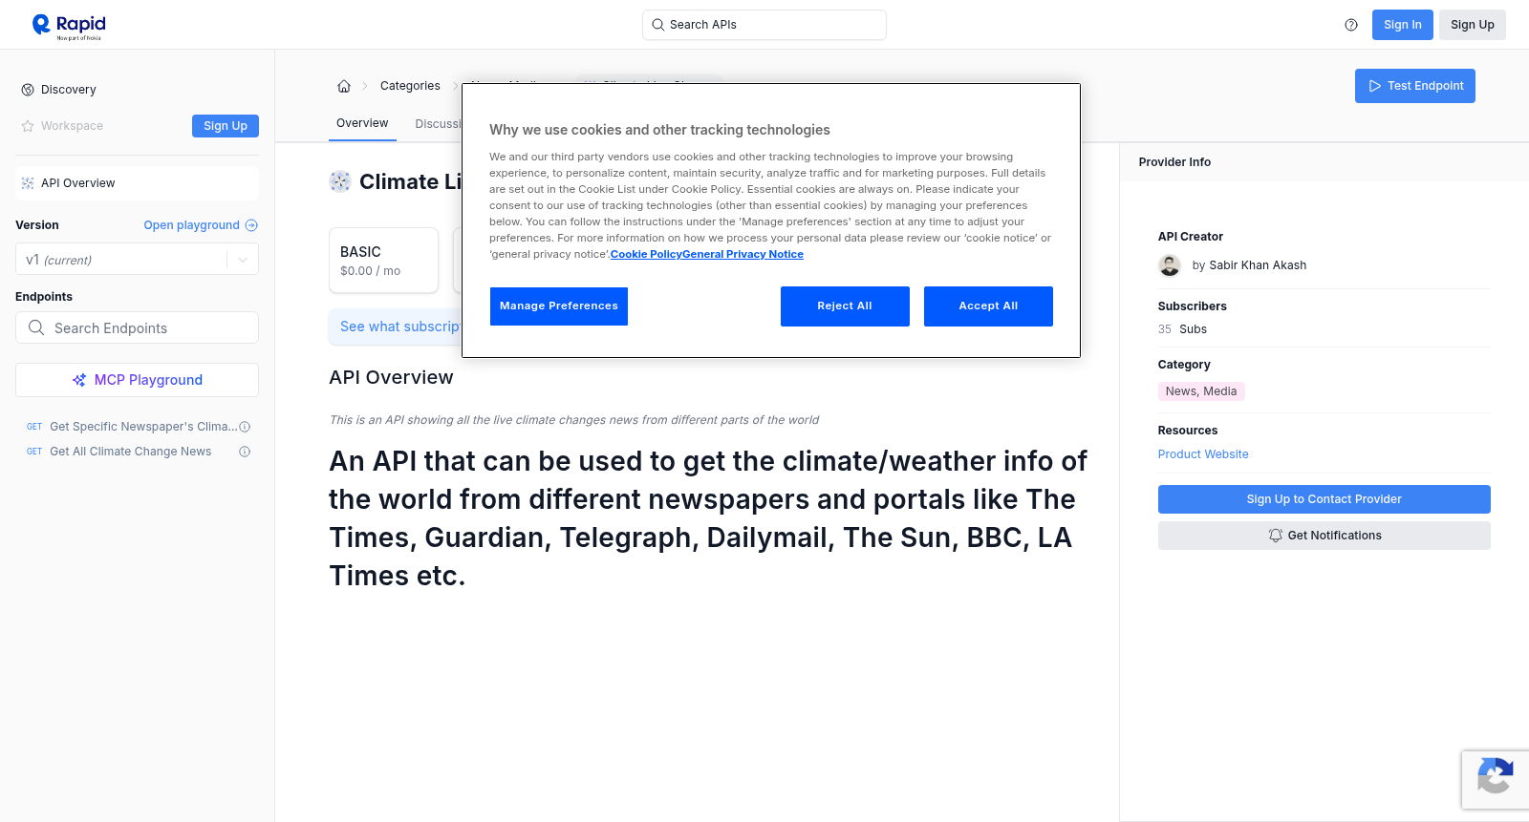The width and height of the screenshot is (1529, 822).
Task: Accept all cookies
Action: 988,306
